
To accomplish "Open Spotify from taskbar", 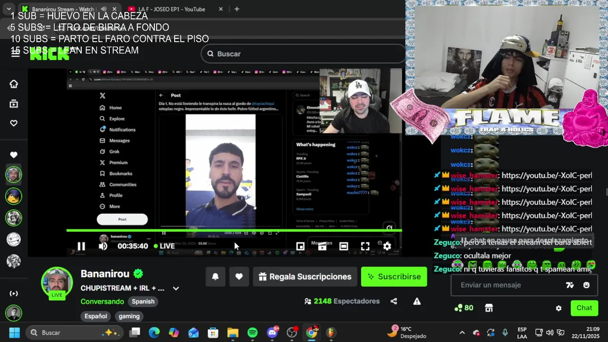I will (252, 332).
